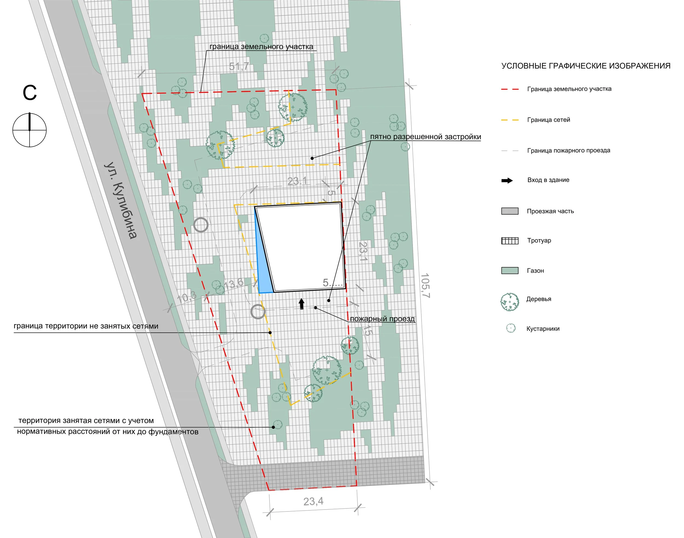Click the legend text 'Граница сетей'
The image size is (684, 538).
click(549, 120)
